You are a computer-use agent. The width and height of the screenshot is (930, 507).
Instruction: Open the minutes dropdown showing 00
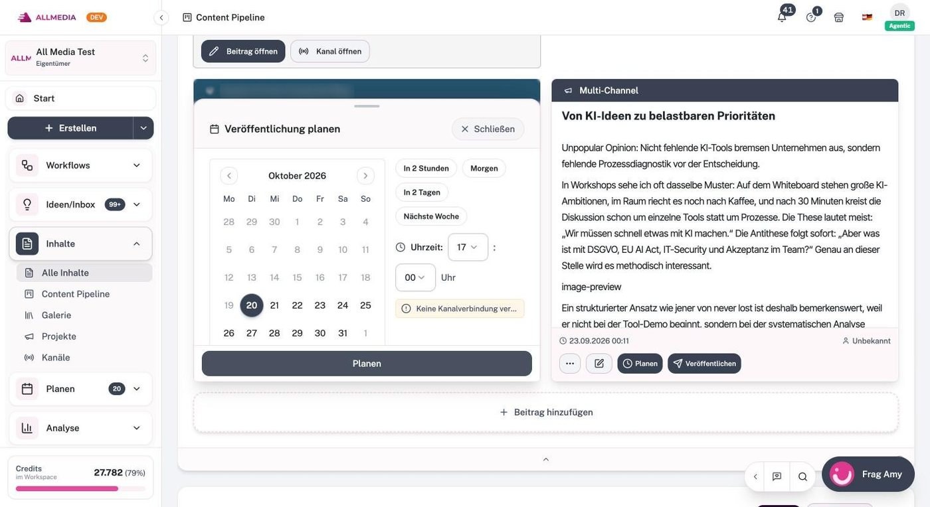415,277
